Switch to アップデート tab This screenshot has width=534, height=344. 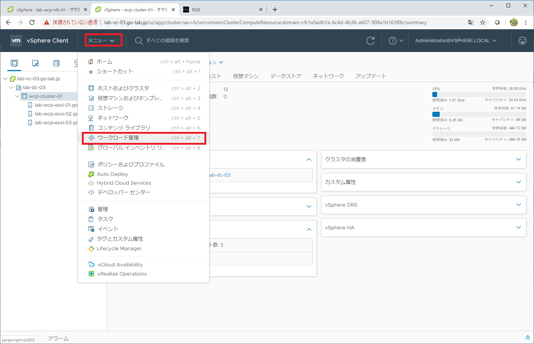click(x=371, y=76)
